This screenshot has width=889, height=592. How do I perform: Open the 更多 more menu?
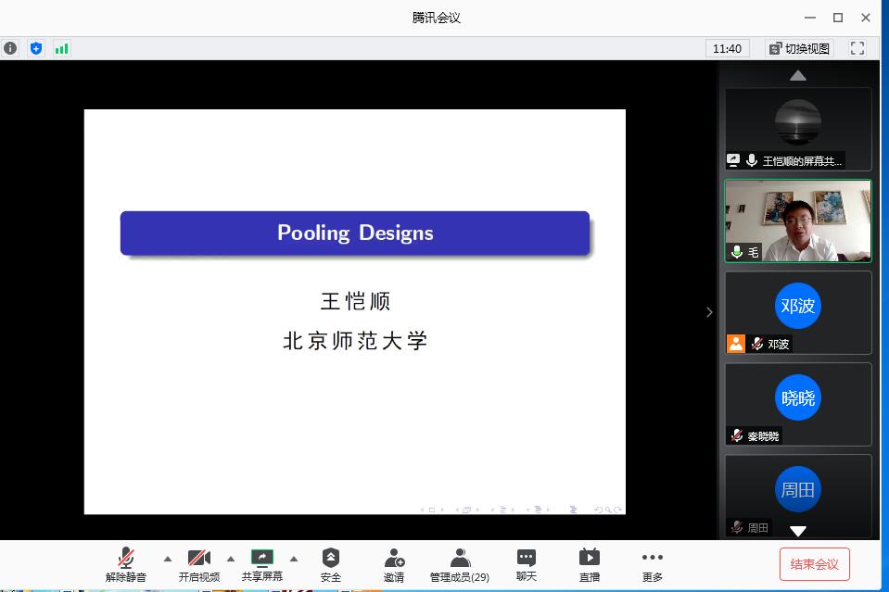[653, 564]
